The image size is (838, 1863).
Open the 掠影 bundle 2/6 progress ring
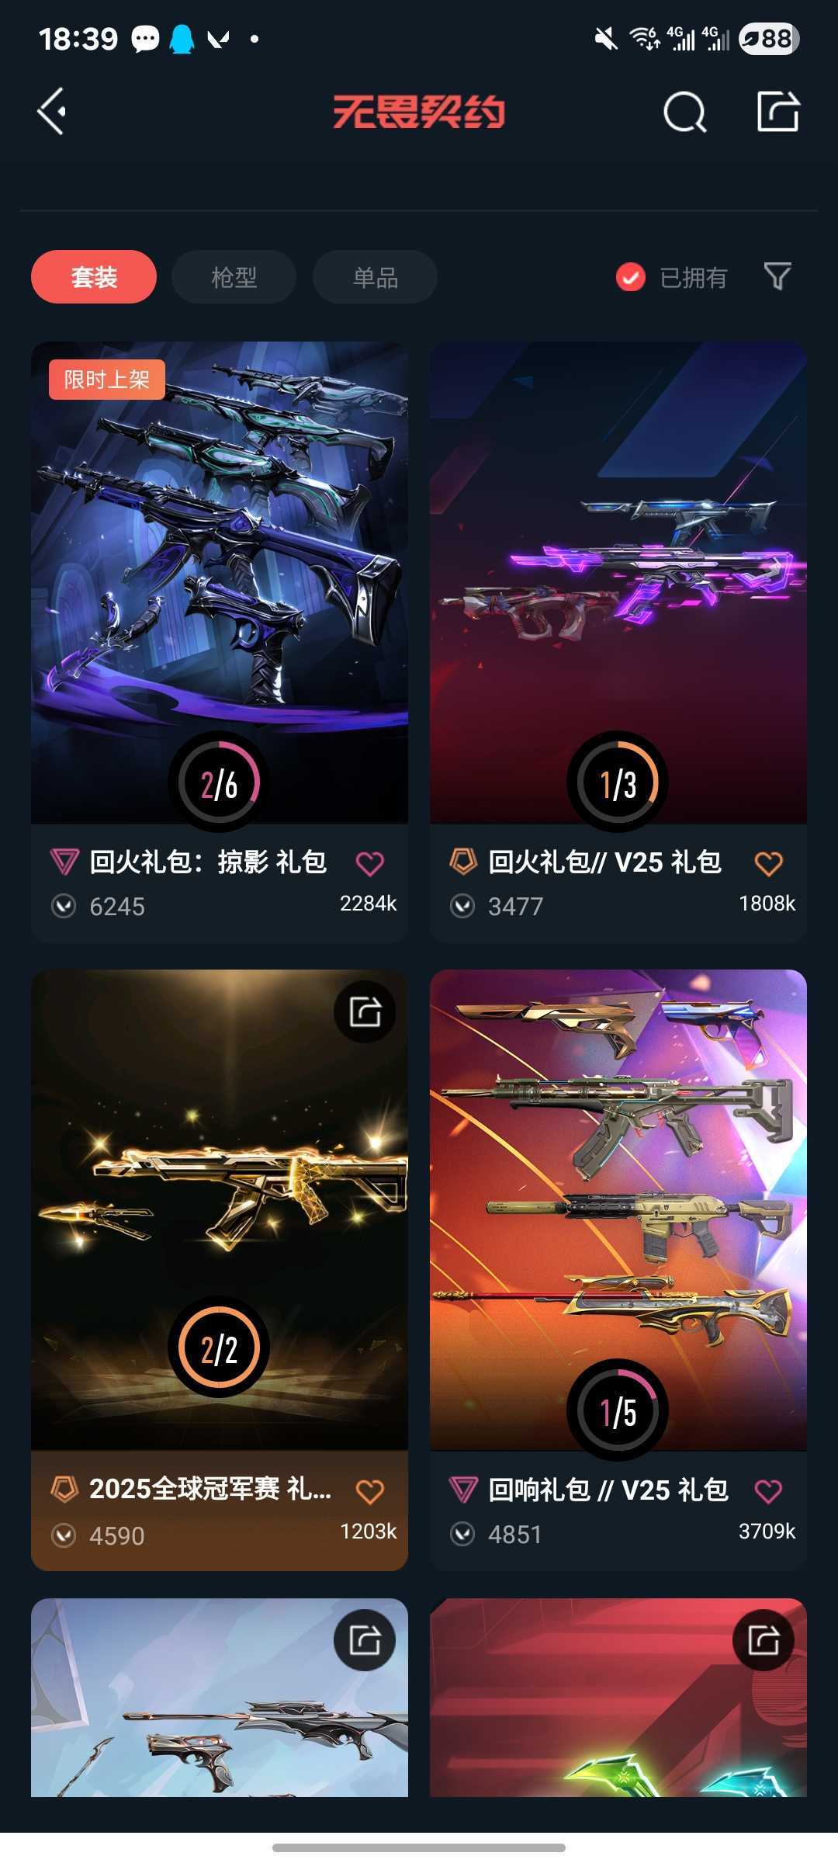pos(219,782)
